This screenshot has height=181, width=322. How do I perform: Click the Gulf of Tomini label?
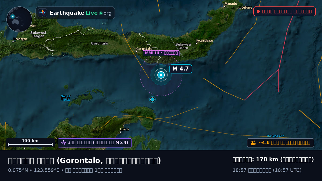click(x=65, y=98)
